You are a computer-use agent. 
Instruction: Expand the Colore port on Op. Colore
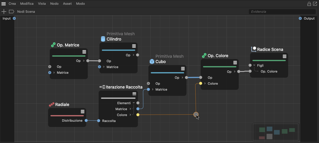[205, 83]
